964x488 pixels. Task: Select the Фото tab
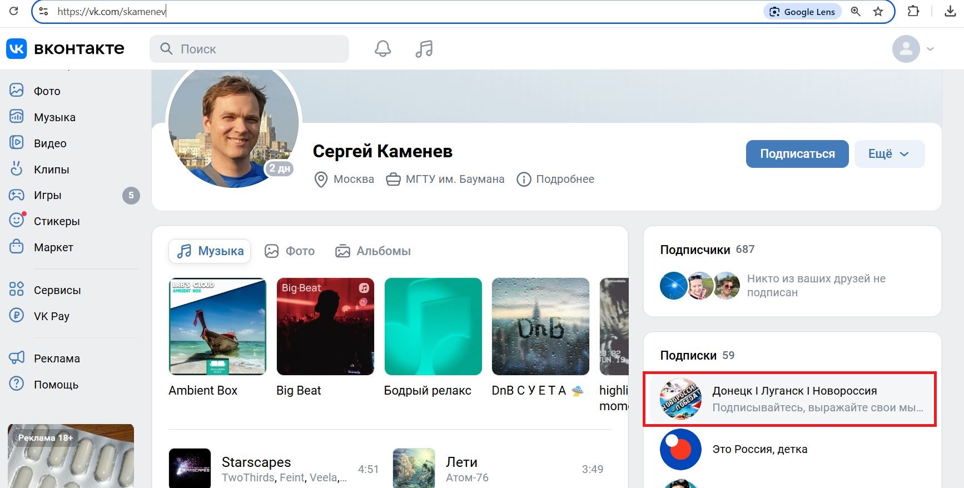point(290,251)
